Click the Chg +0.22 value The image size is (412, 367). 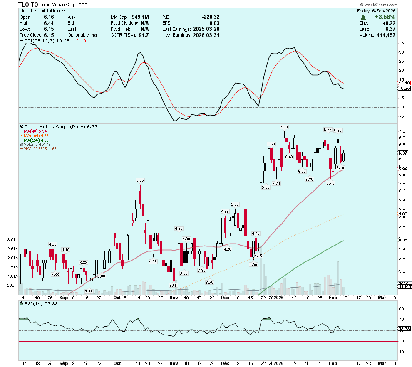click(x=389, y=23)
